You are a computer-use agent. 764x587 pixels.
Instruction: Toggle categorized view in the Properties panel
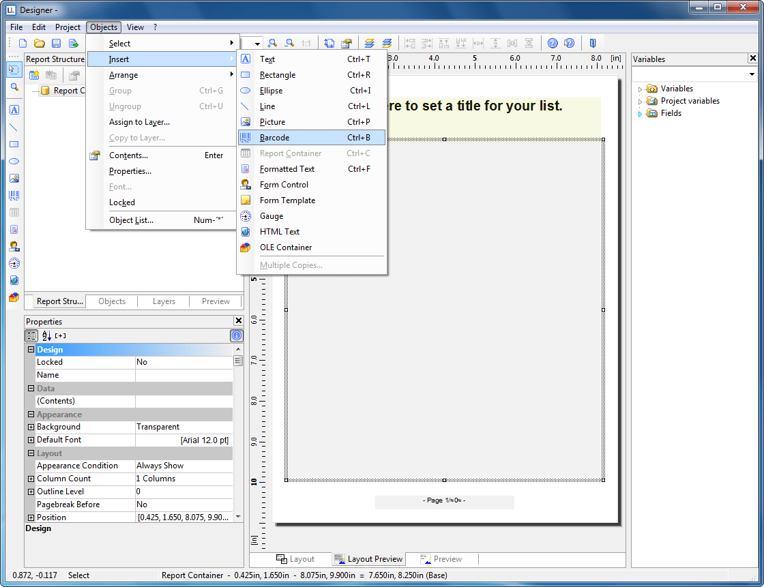(31, 335)
